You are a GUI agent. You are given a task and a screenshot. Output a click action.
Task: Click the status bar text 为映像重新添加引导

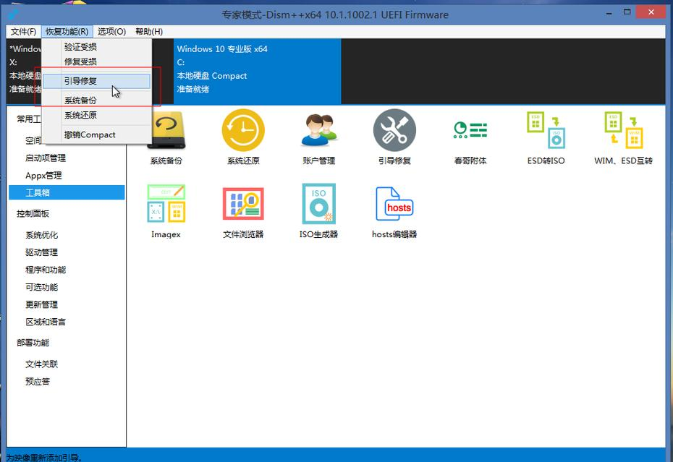[44, 457]
